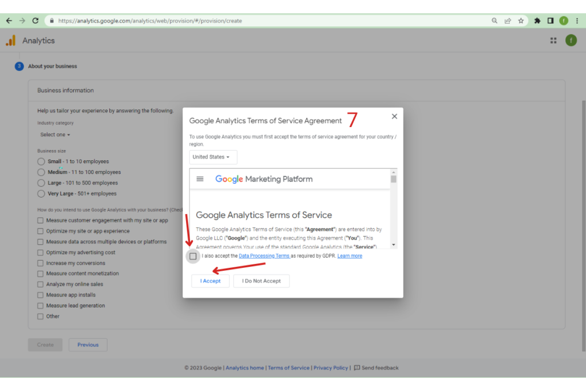Open the extensions puzzle icon
The width and height of the screenshot is (586, 391).
pos(537,21)
